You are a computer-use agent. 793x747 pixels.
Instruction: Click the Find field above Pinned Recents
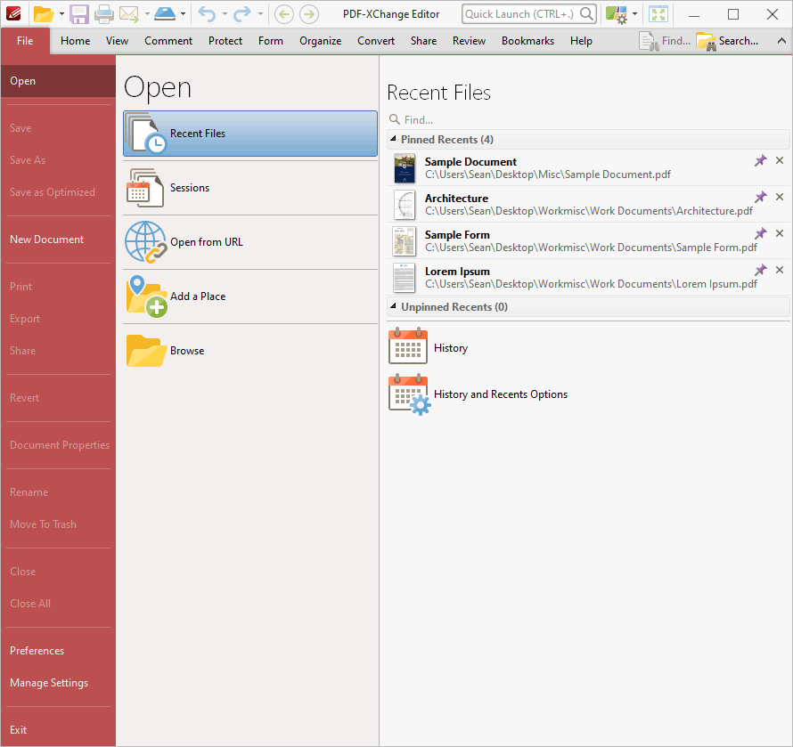pos(586,120)
